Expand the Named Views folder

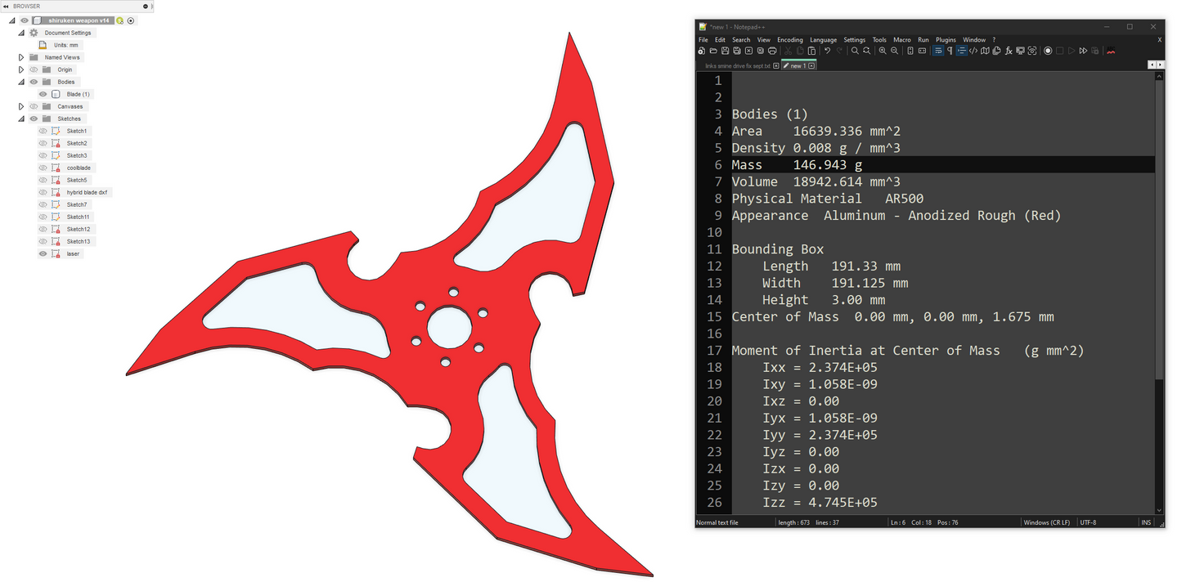21,57
